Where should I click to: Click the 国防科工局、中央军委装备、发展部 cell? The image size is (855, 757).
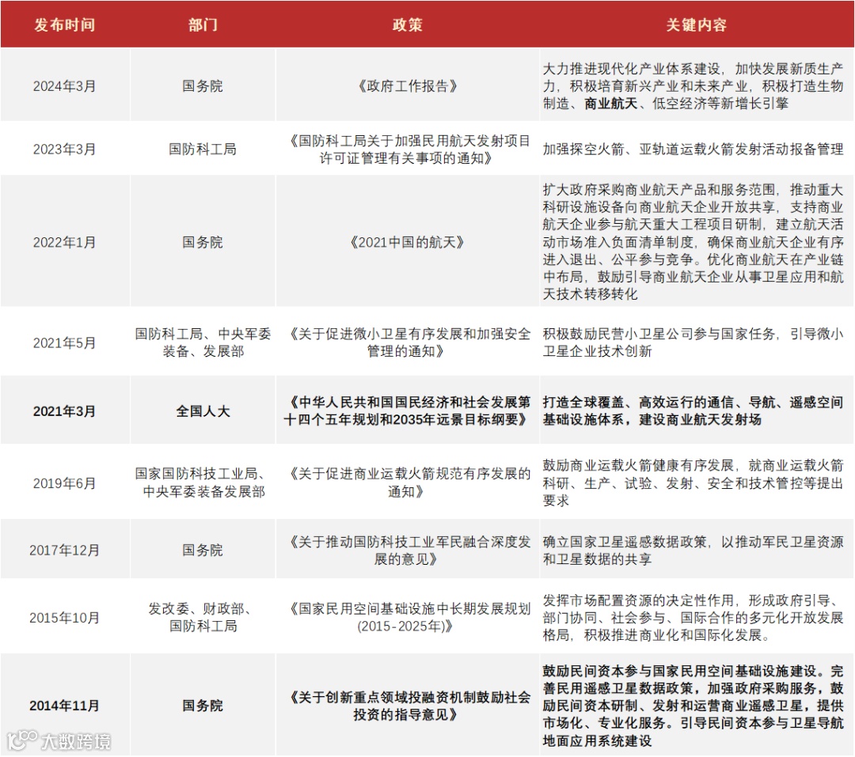pos(203,343)
